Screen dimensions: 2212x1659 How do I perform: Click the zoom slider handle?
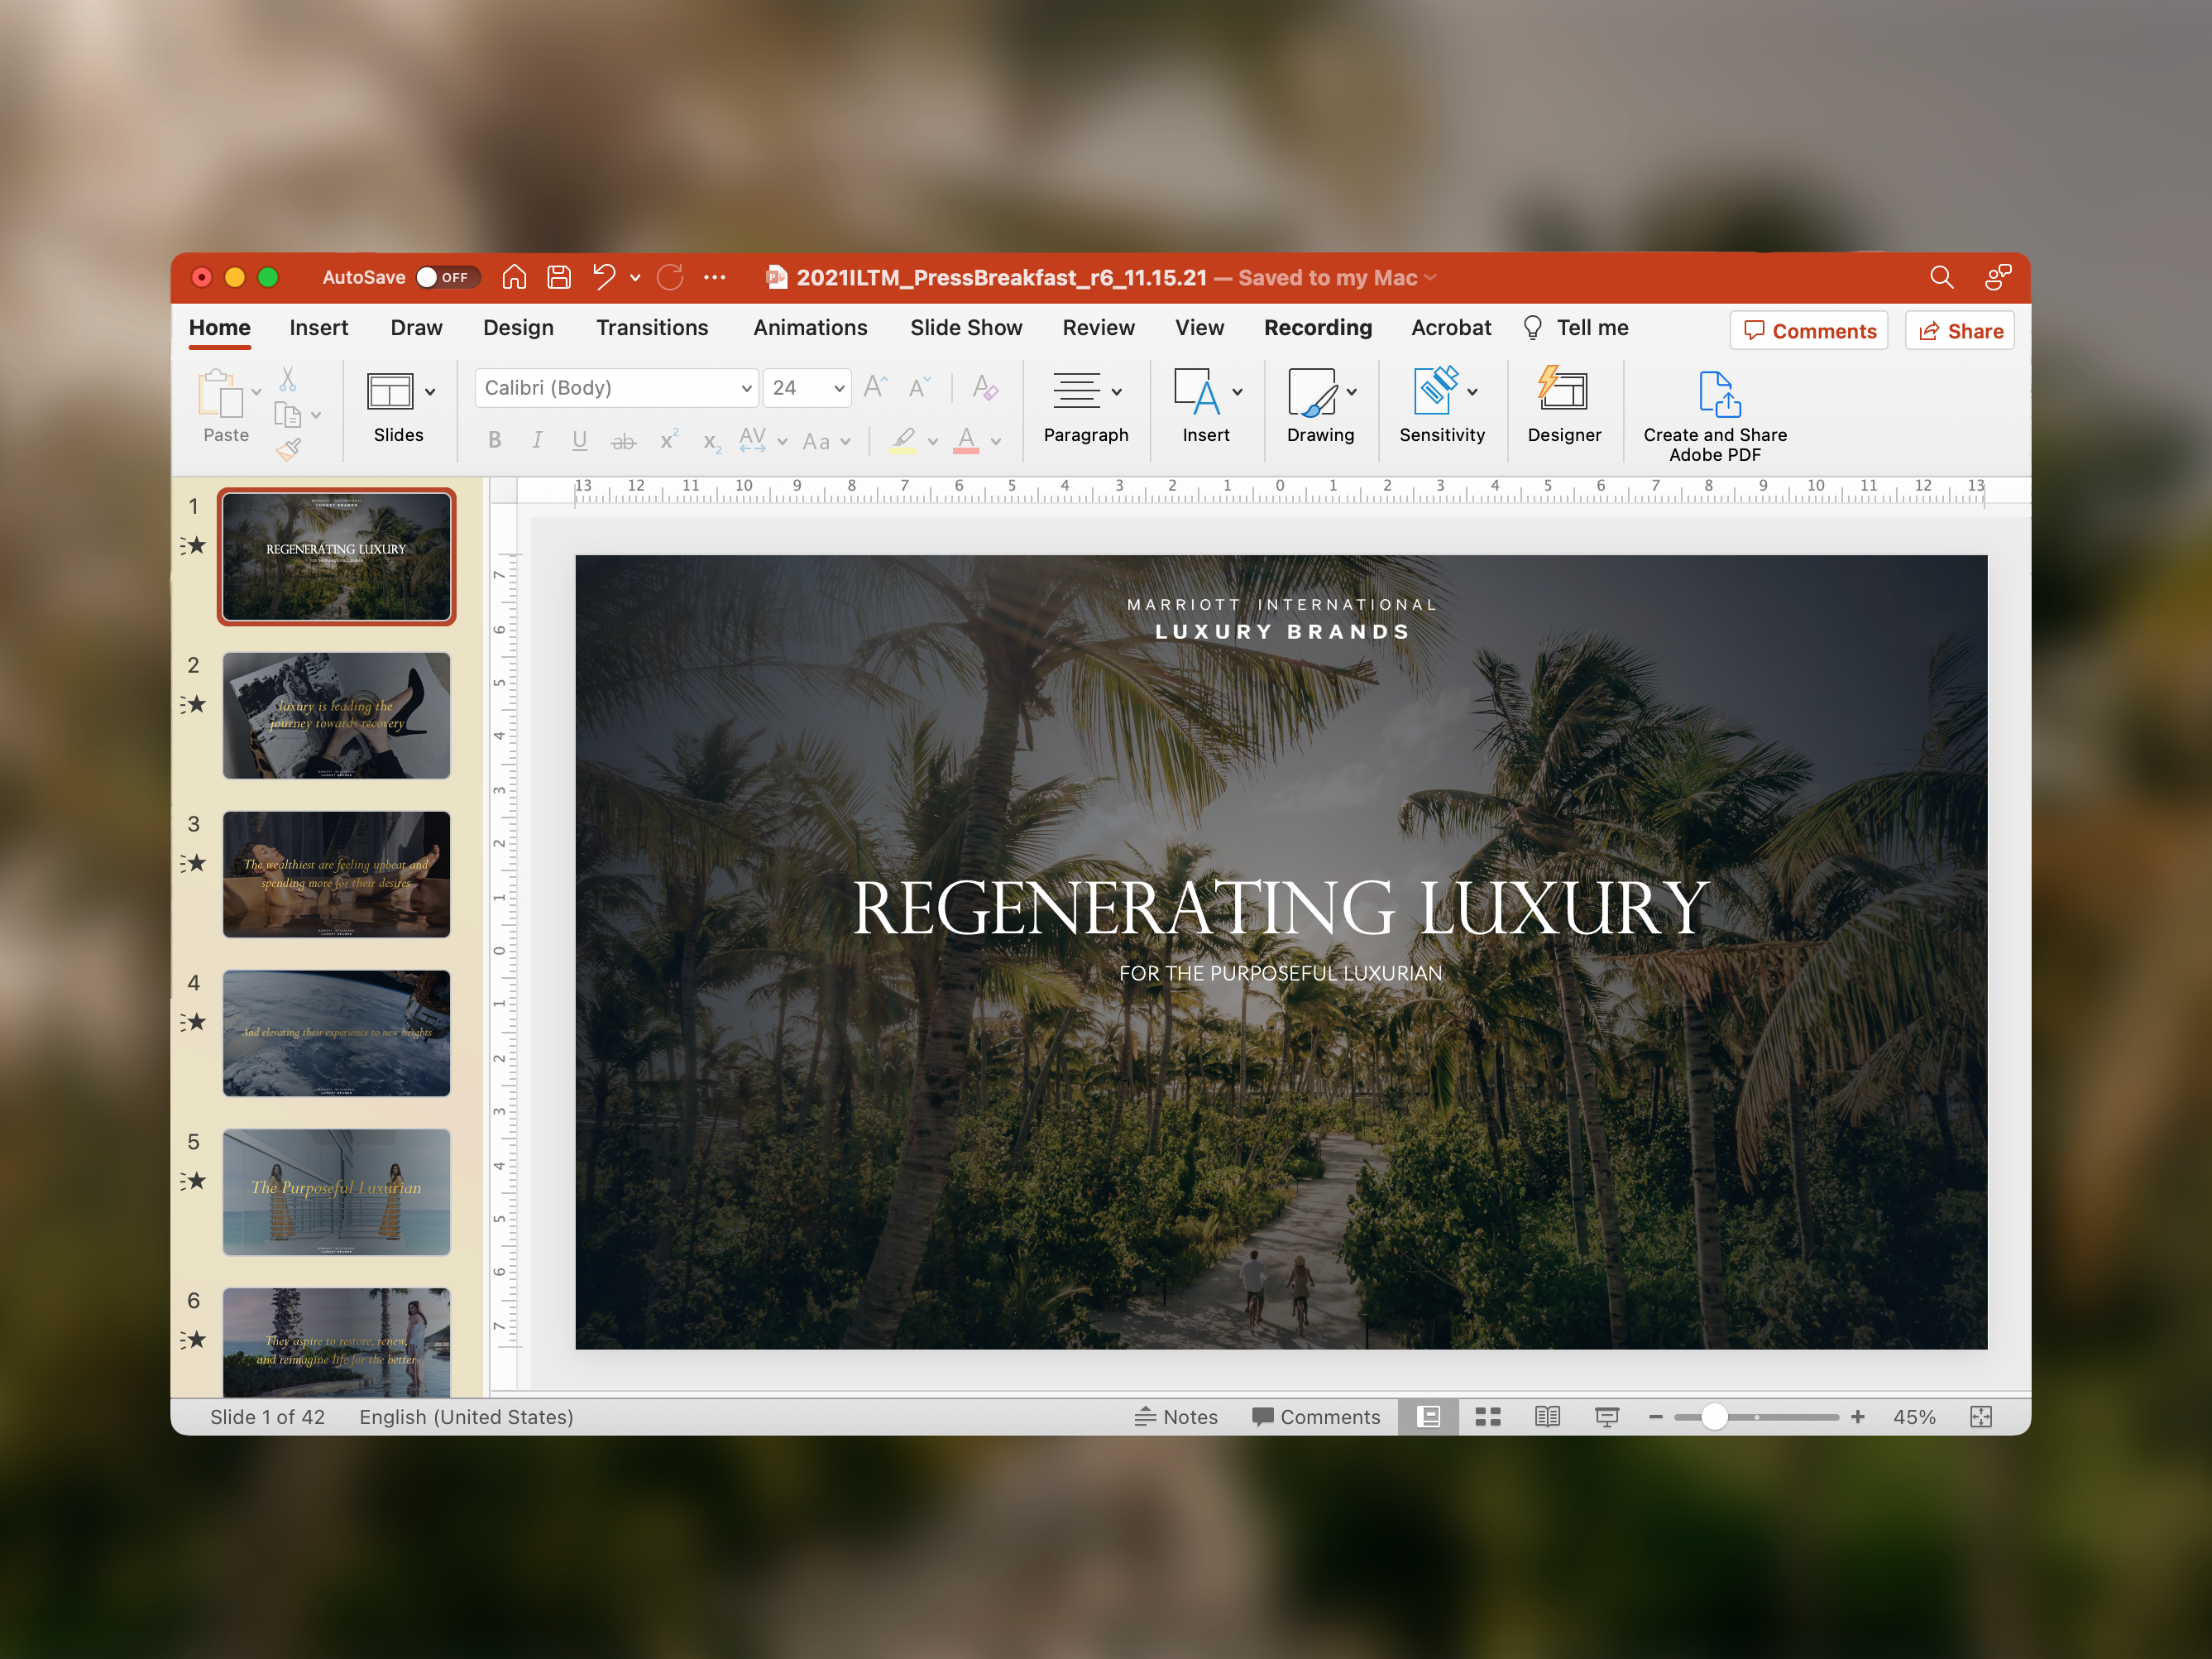coord(1713,1416)
